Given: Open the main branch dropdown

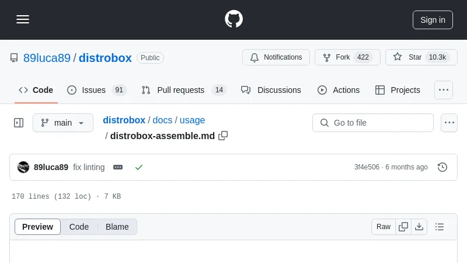Looking at the screenshot, I should click(x=63, y=123).
